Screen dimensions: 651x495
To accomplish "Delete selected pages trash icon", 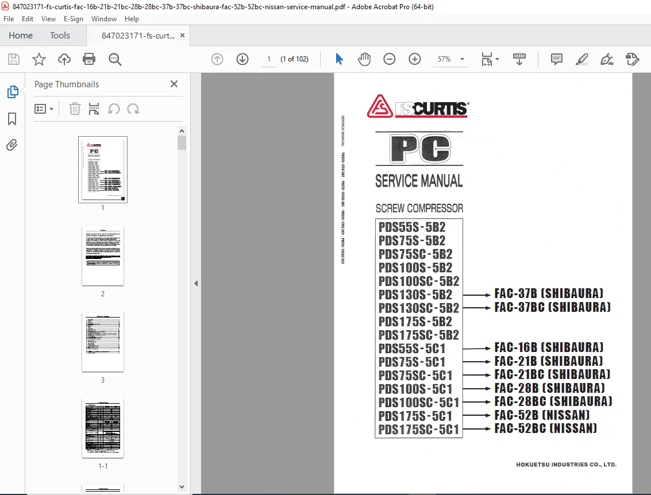I will tap(75, 109).
